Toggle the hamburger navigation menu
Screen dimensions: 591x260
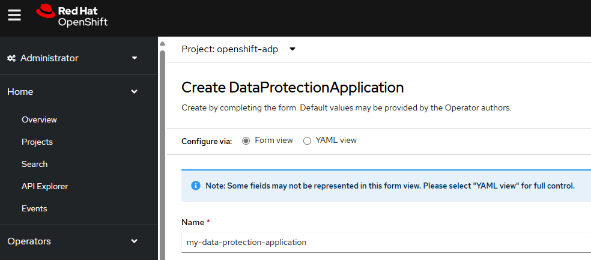14,15
